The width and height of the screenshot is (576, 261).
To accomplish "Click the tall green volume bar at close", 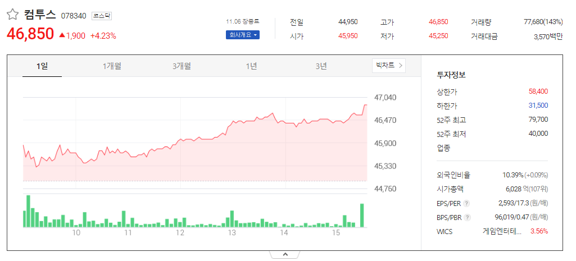I will 362,216.
